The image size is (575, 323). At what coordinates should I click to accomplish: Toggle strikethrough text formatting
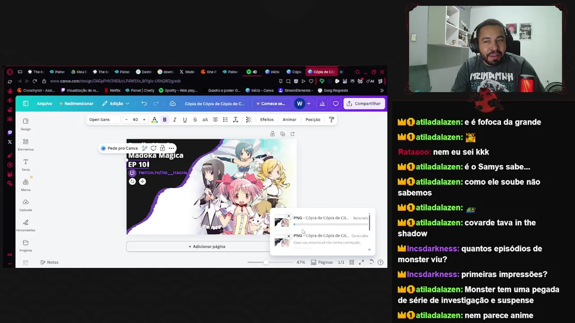pos(195,120)
